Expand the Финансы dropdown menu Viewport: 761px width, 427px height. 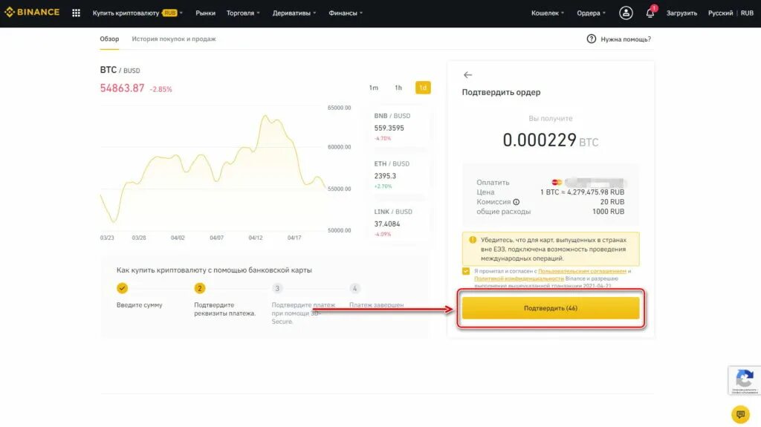point(346,13)
